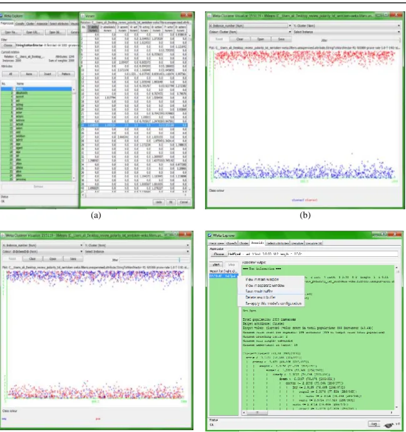
Task: Open Y: Cluster dropdown in panel (b)
Action: tap(347, 26)
